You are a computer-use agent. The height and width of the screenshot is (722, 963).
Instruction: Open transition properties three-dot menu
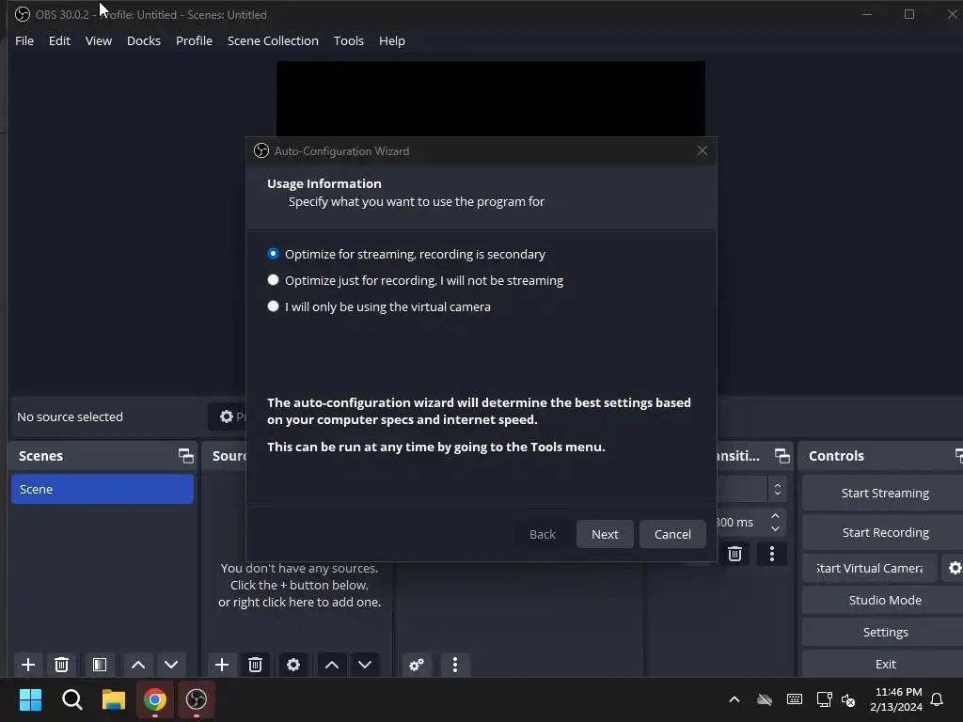pyautogui.click(x=772, y=554)
